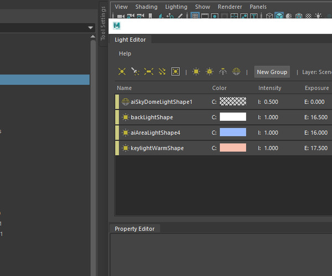Toggle the film gate display
Screen dimensions: 332x276
click(205, 16)
